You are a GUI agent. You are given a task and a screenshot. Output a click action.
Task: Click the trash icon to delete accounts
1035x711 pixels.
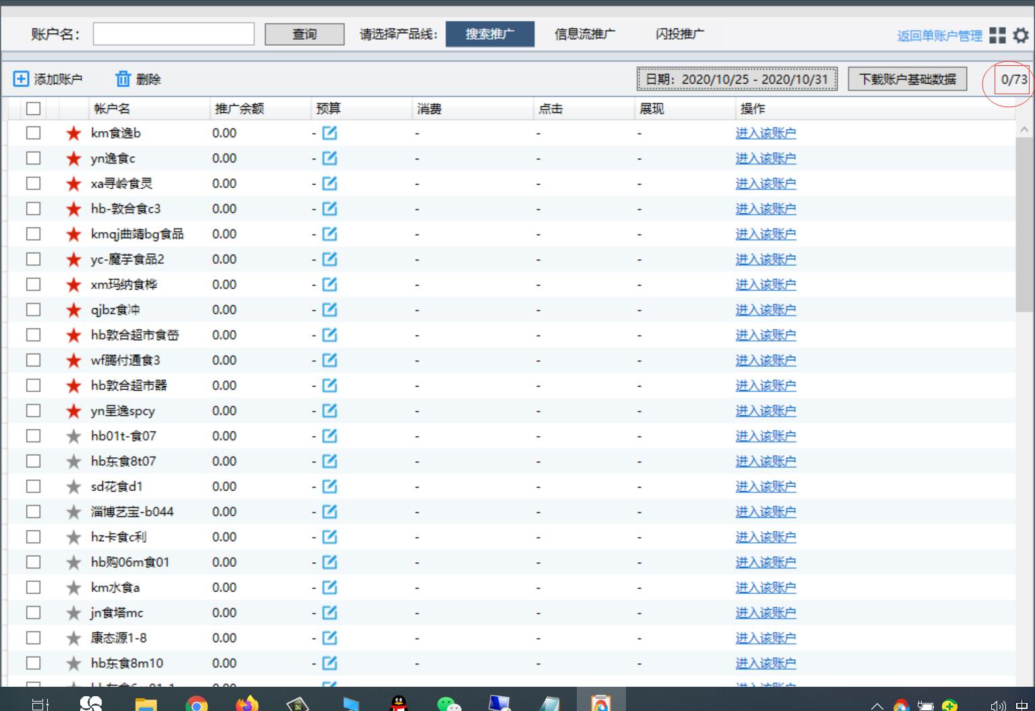click(123, 79)
